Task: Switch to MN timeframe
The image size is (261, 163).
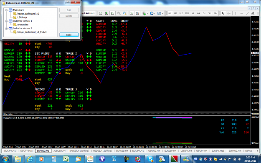Action: pos(215,13)
